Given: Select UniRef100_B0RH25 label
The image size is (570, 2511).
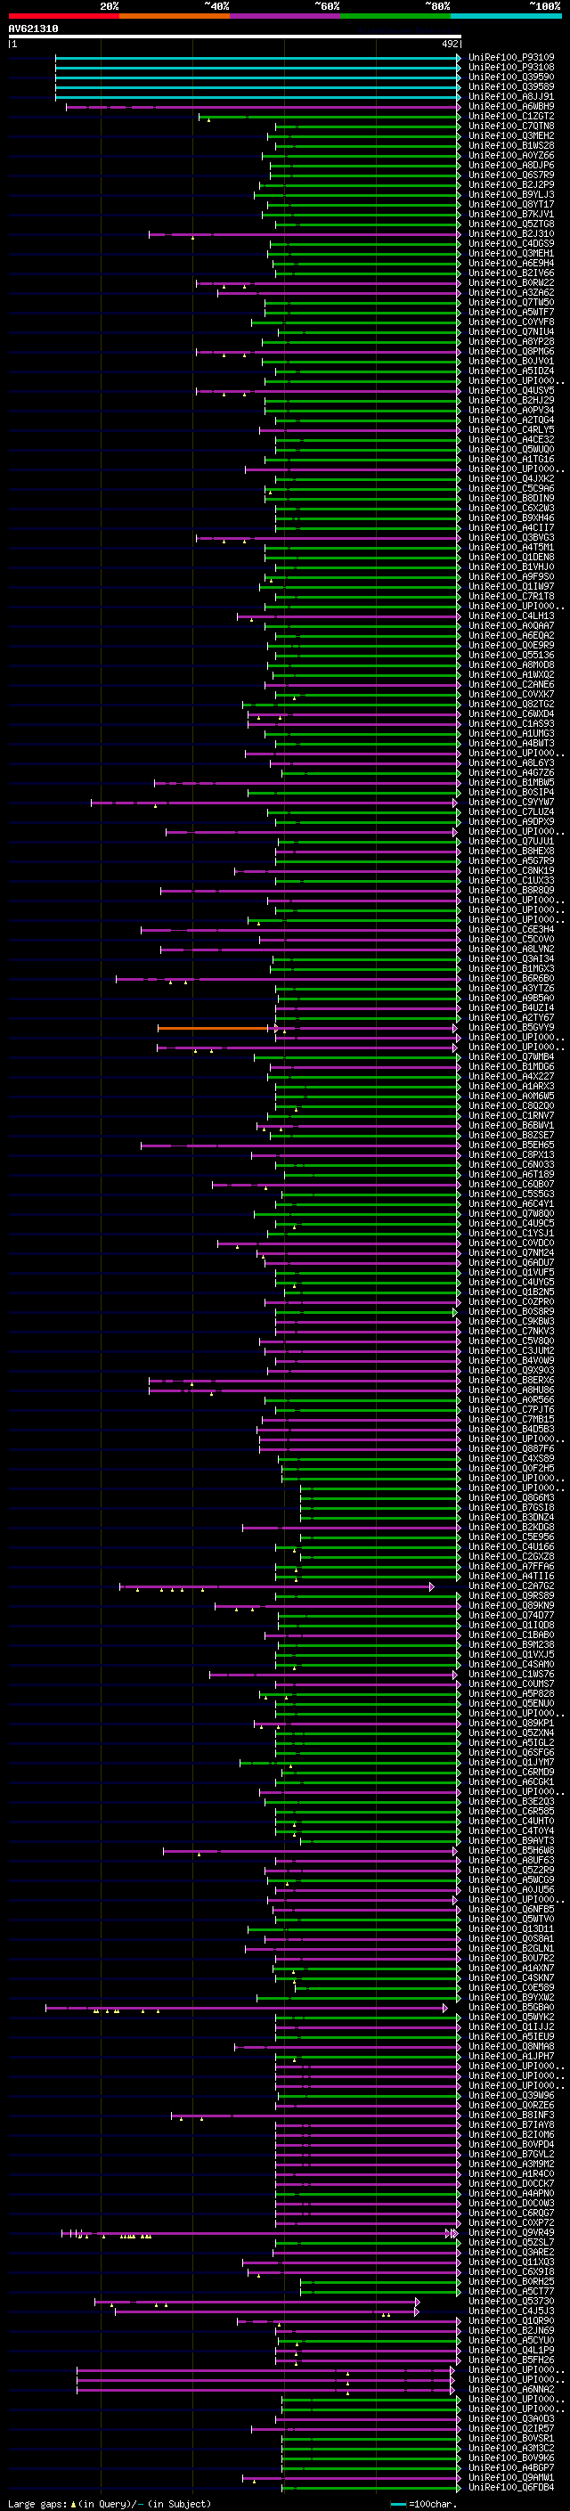Looking at the screenshot, I should [511, 2281].
